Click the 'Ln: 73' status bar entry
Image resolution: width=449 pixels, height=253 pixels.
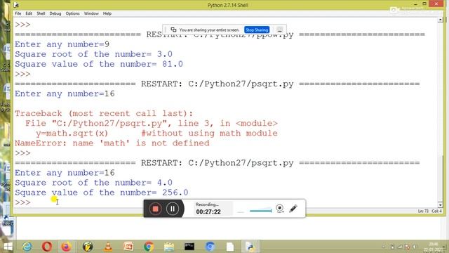pos(423,211)
